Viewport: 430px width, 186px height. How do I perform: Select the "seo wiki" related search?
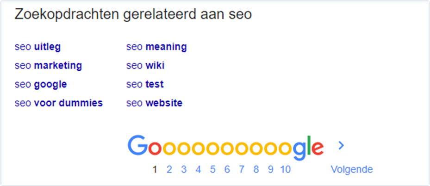click(x=145, y=66)
